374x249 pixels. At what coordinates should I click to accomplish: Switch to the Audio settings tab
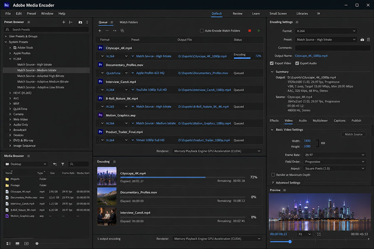(303, 121)
